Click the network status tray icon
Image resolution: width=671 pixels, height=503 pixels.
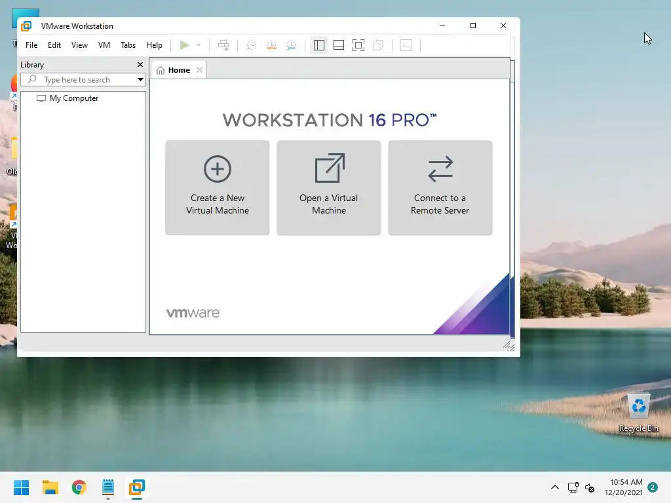point(573,487)
